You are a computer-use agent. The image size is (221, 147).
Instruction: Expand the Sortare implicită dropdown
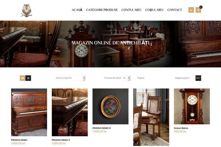pos(70,78)
